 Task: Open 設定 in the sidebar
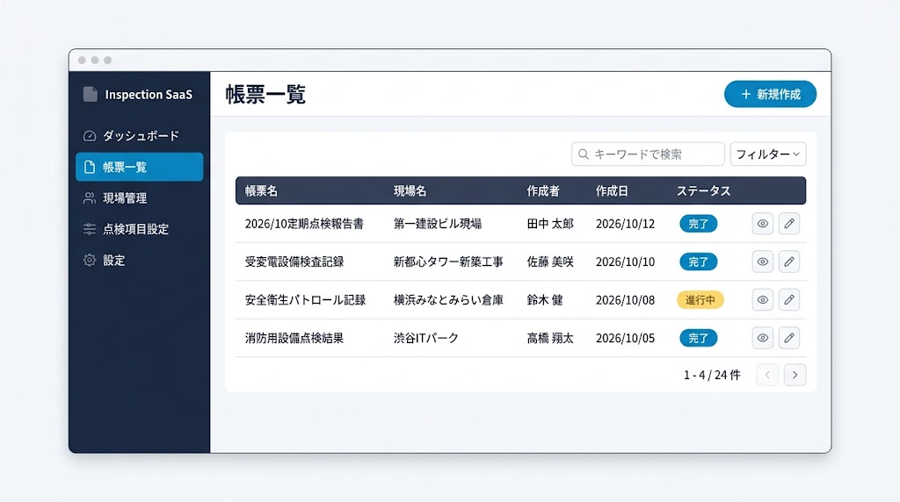click(140, 260)
